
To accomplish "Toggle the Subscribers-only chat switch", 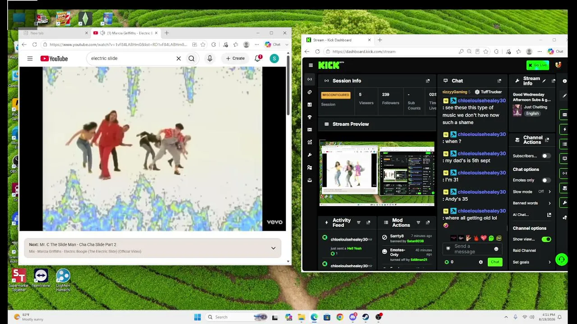I will (545, 156).
